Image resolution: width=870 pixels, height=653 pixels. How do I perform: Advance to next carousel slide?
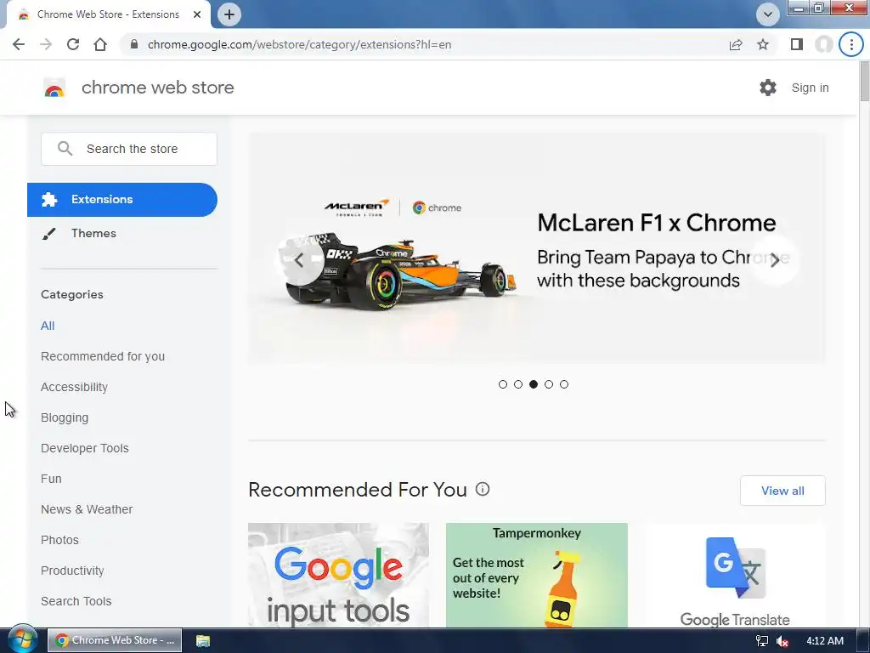click(x=775, y=260)
